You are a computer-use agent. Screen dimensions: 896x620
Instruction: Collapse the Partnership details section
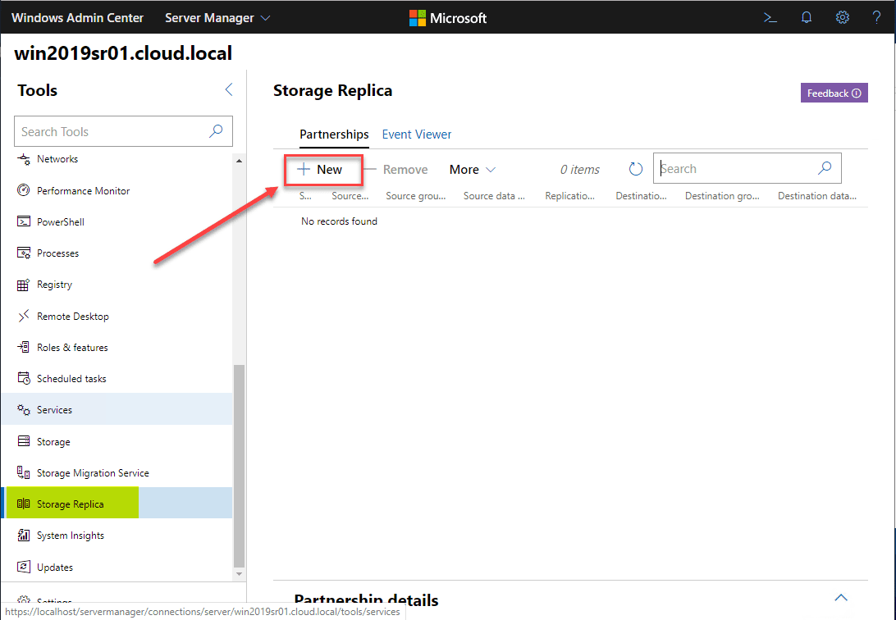(x=841, y=597)
